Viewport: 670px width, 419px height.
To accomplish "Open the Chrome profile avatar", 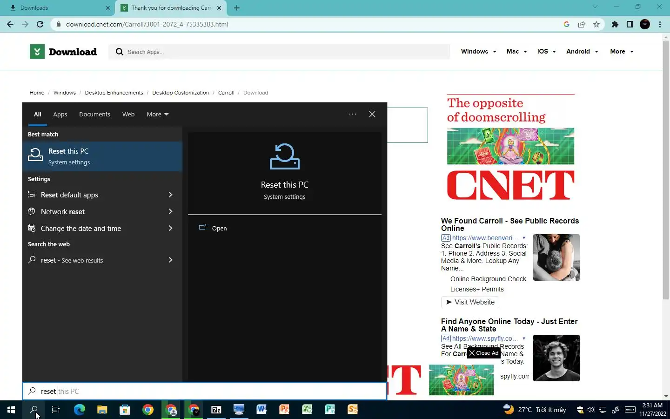I will click(x=645, y=24).
